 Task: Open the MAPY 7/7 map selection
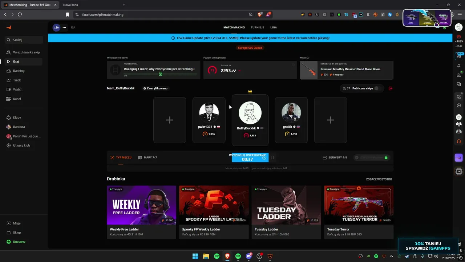click(x=147, y=158)
